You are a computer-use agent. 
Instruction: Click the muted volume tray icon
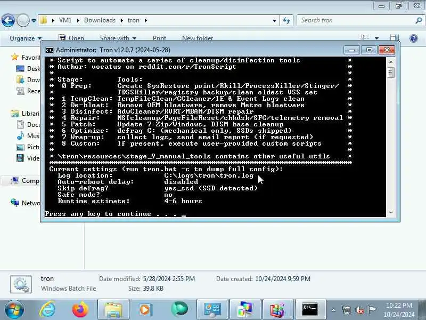[x=359, y=310]
